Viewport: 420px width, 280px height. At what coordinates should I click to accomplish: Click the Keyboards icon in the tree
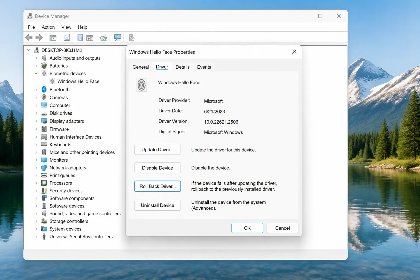44,144
